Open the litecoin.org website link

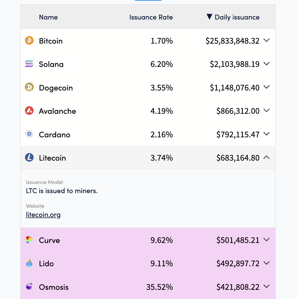tap(43, 215)
